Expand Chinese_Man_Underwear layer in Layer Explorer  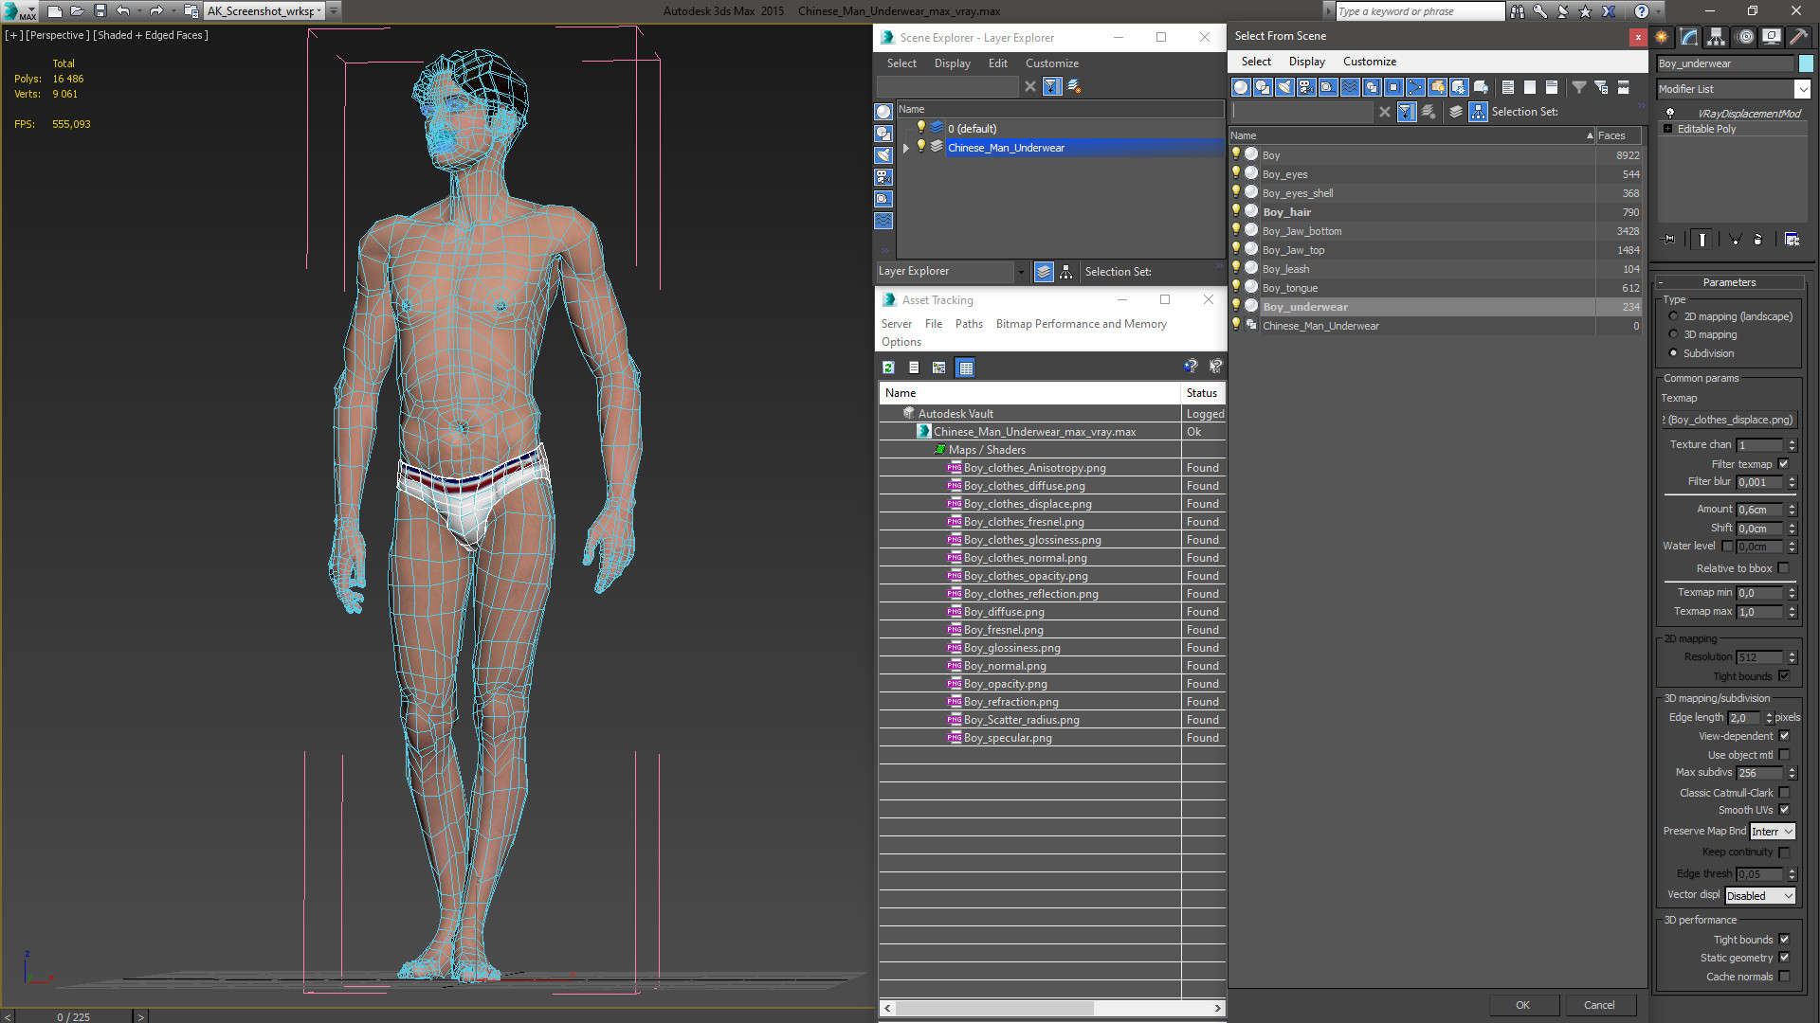(x=906, y=148)
